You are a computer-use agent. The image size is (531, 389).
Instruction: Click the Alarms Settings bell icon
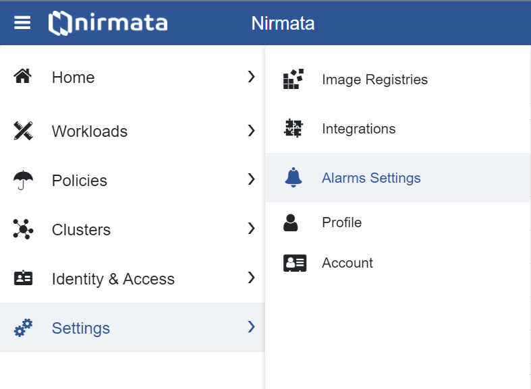[294, 177]
